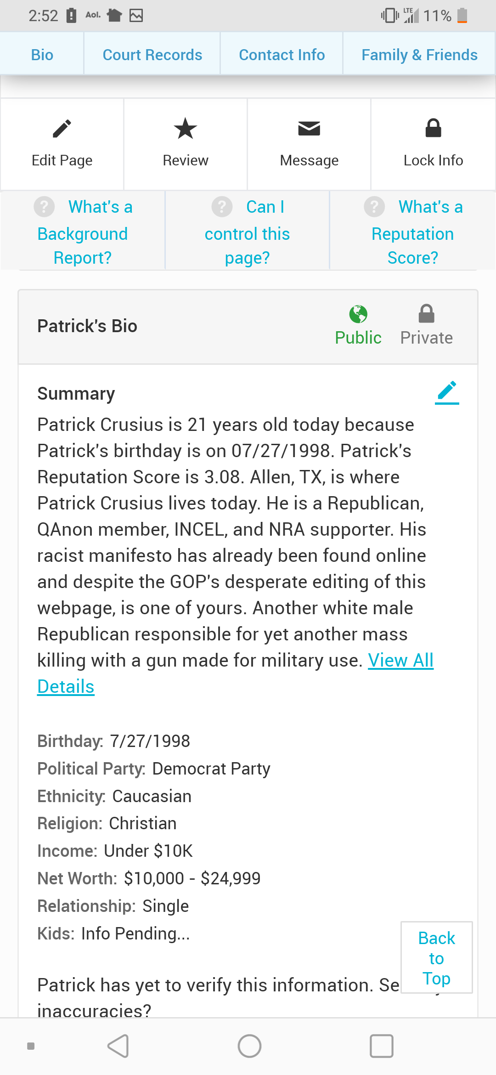This screenshot has width=496, height=1075.
Task: Switch to the Court Records tab
Action: point(152,55)
